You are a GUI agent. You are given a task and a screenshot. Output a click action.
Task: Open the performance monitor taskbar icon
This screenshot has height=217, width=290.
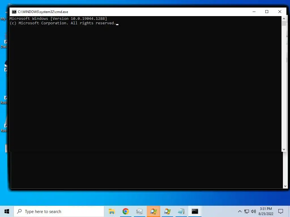(139, 211)
